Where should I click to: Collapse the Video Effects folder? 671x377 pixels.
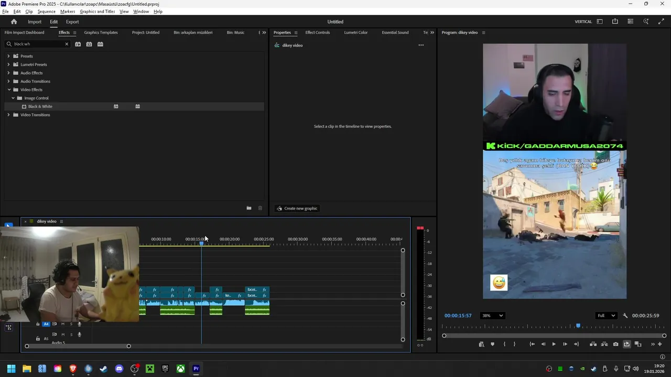(8, 90)
